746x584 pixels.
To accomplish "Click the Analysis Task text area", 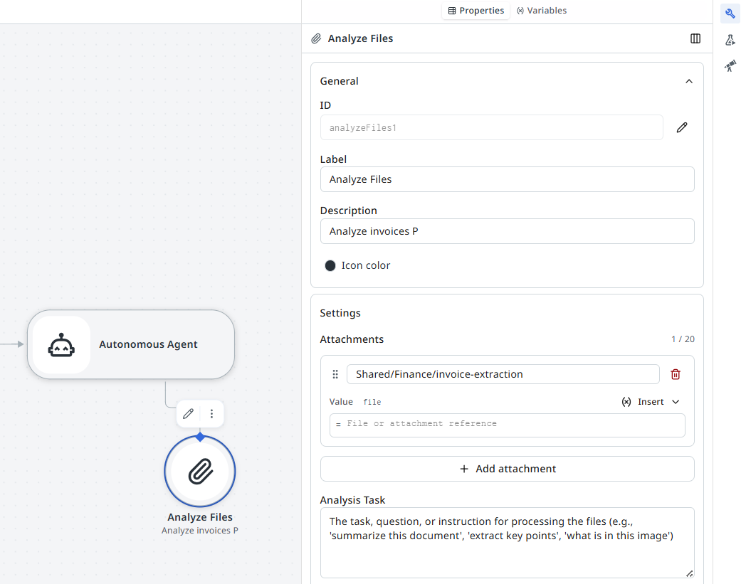I will point(507,543).
